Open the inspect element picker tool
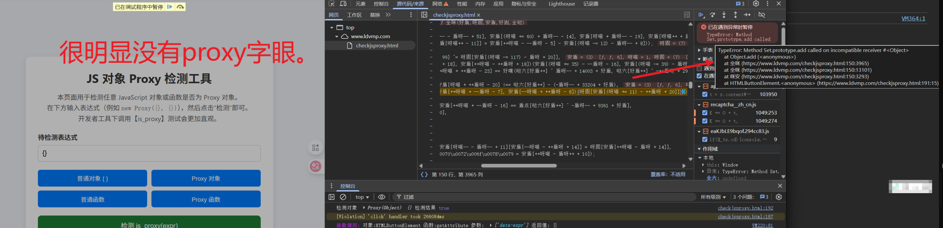This screenshot has height=228, width=943. (332, 4)
